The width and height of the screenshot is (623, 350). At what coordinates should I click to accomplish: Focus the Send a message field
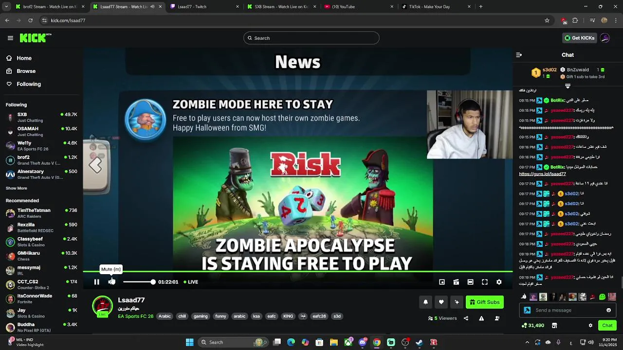[567, 310]
